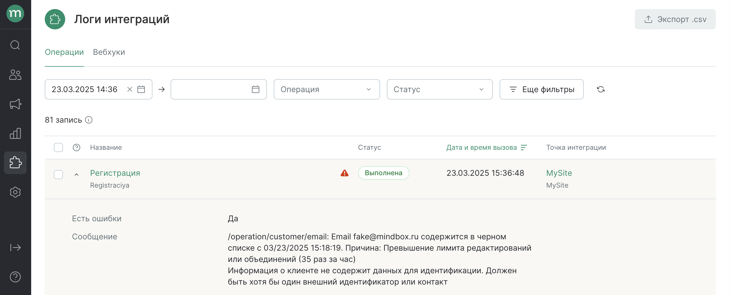Switch to the Вебхуки tab
This screenshot has height=295, width=730.
pyautogui.click(x=109, y=52)
